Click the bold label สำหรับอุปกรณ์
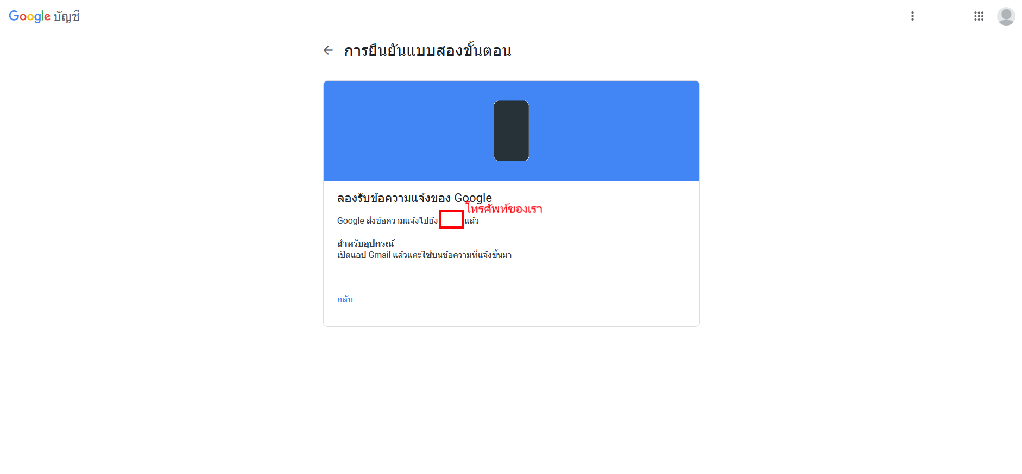Viewport: 1022px width, 474px height. click(x=365, y=243)
